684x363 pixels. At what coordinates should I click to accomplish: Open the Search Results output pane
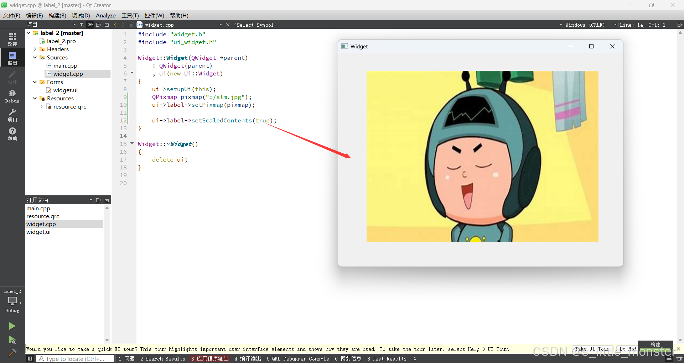163,359
